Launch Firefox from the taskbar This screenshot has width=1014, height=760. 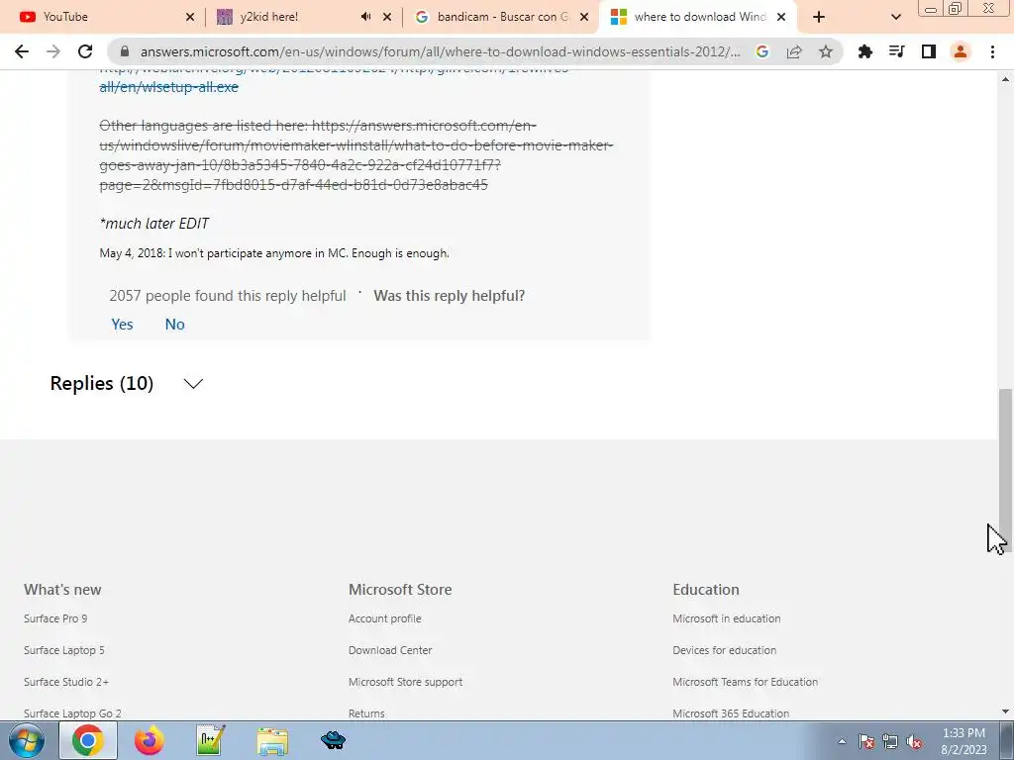pyautogui.click(x=149, y=740)
